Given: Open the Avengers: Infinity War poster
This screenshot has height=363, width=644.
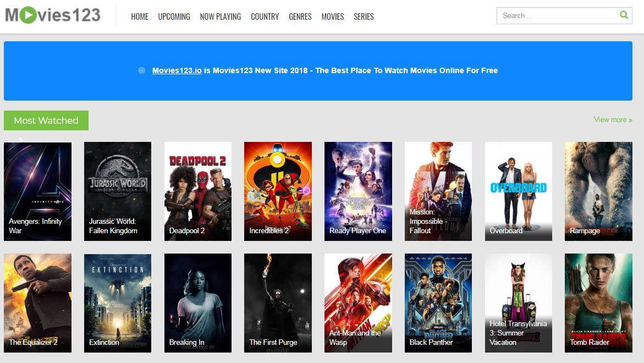Looking at the screenshot, I should [x=37, y=191].
